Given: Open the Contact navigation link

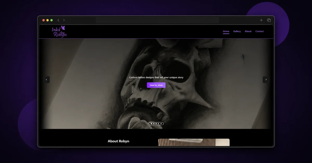Looking at the screenshot, I should click(259, 31).
